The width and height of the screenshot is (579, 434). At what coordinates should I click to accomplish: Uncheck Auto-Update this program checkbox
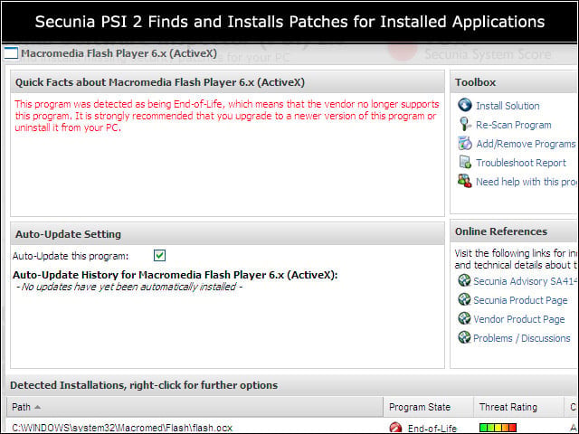(159, 255)
